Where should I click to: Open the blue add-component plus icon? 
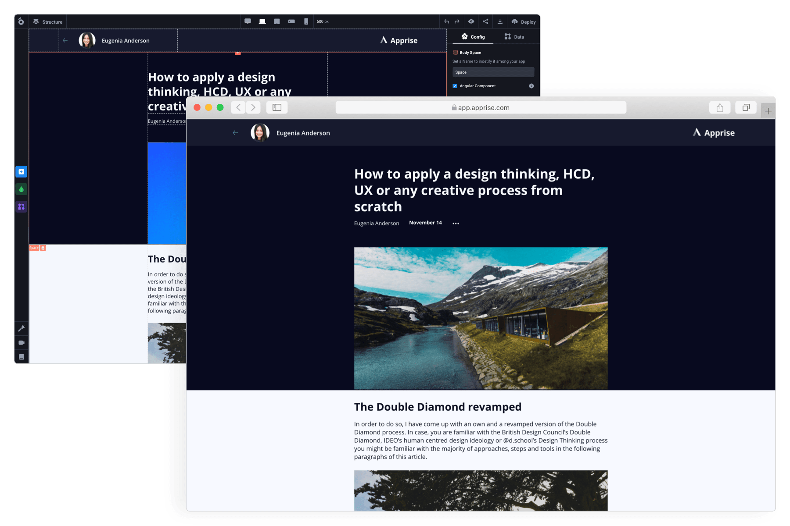click(x=21, y=172)
